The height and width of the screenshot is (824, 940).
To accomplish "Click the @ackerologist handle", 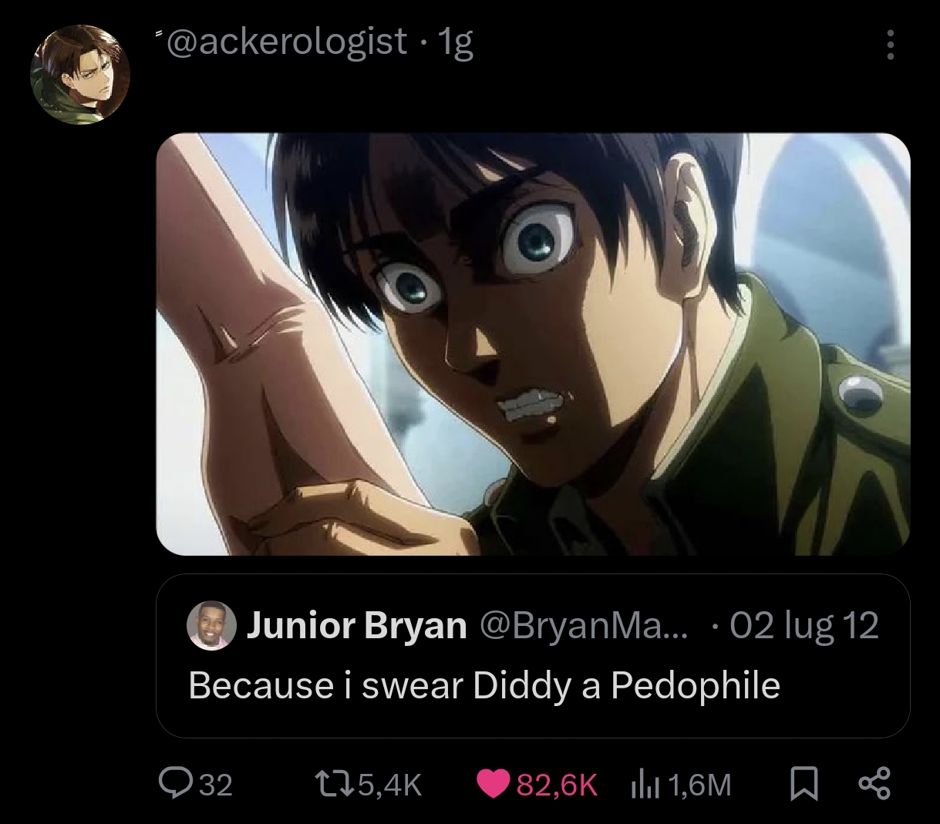I will click(285, 42).
